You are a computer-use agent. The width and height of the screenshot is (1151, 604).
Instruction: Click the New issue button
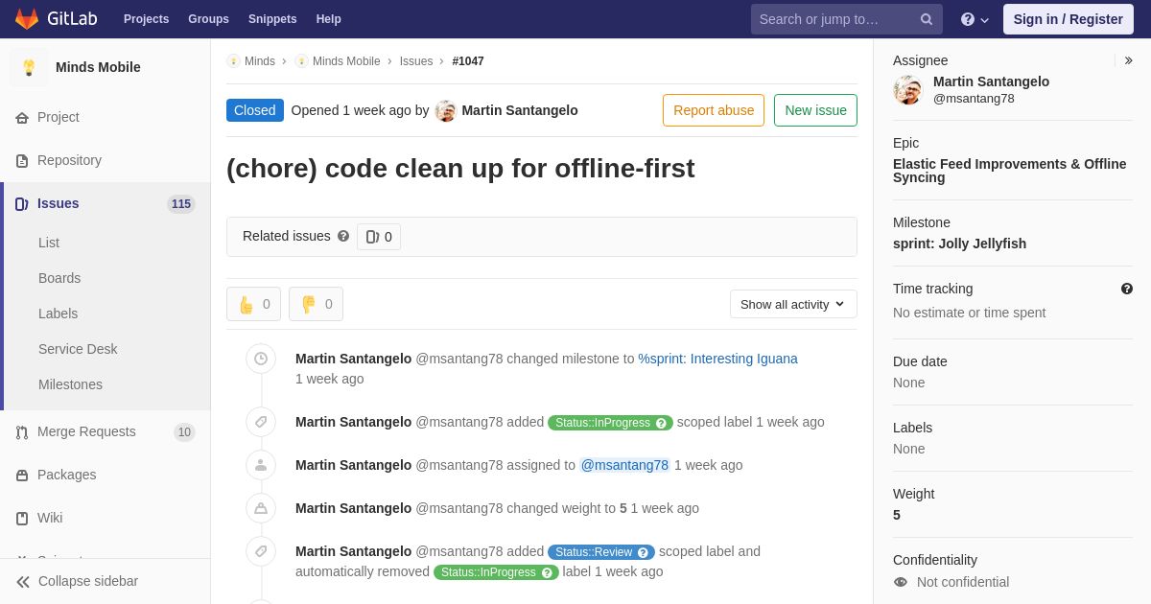815,110
